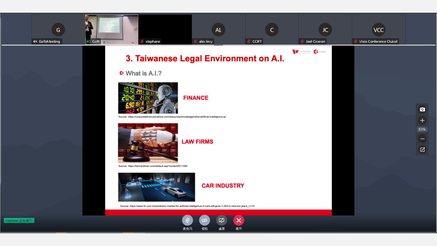Unmute the microphone (麦克风)

point(188,220)
